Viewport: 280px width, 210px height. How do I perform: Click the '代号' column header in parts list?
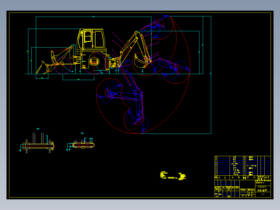coord(222,178)
